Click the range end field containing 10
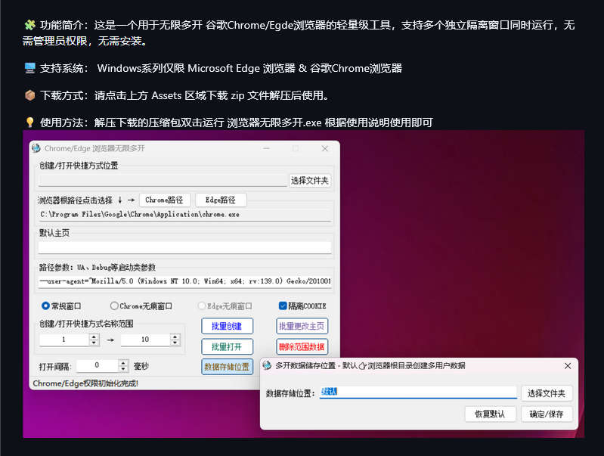 click(146, 340)
